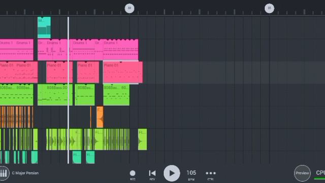Select the last Drums 1 clip with dense pattern
Viewport: 325px width, 183px height.
click(121, 50)
